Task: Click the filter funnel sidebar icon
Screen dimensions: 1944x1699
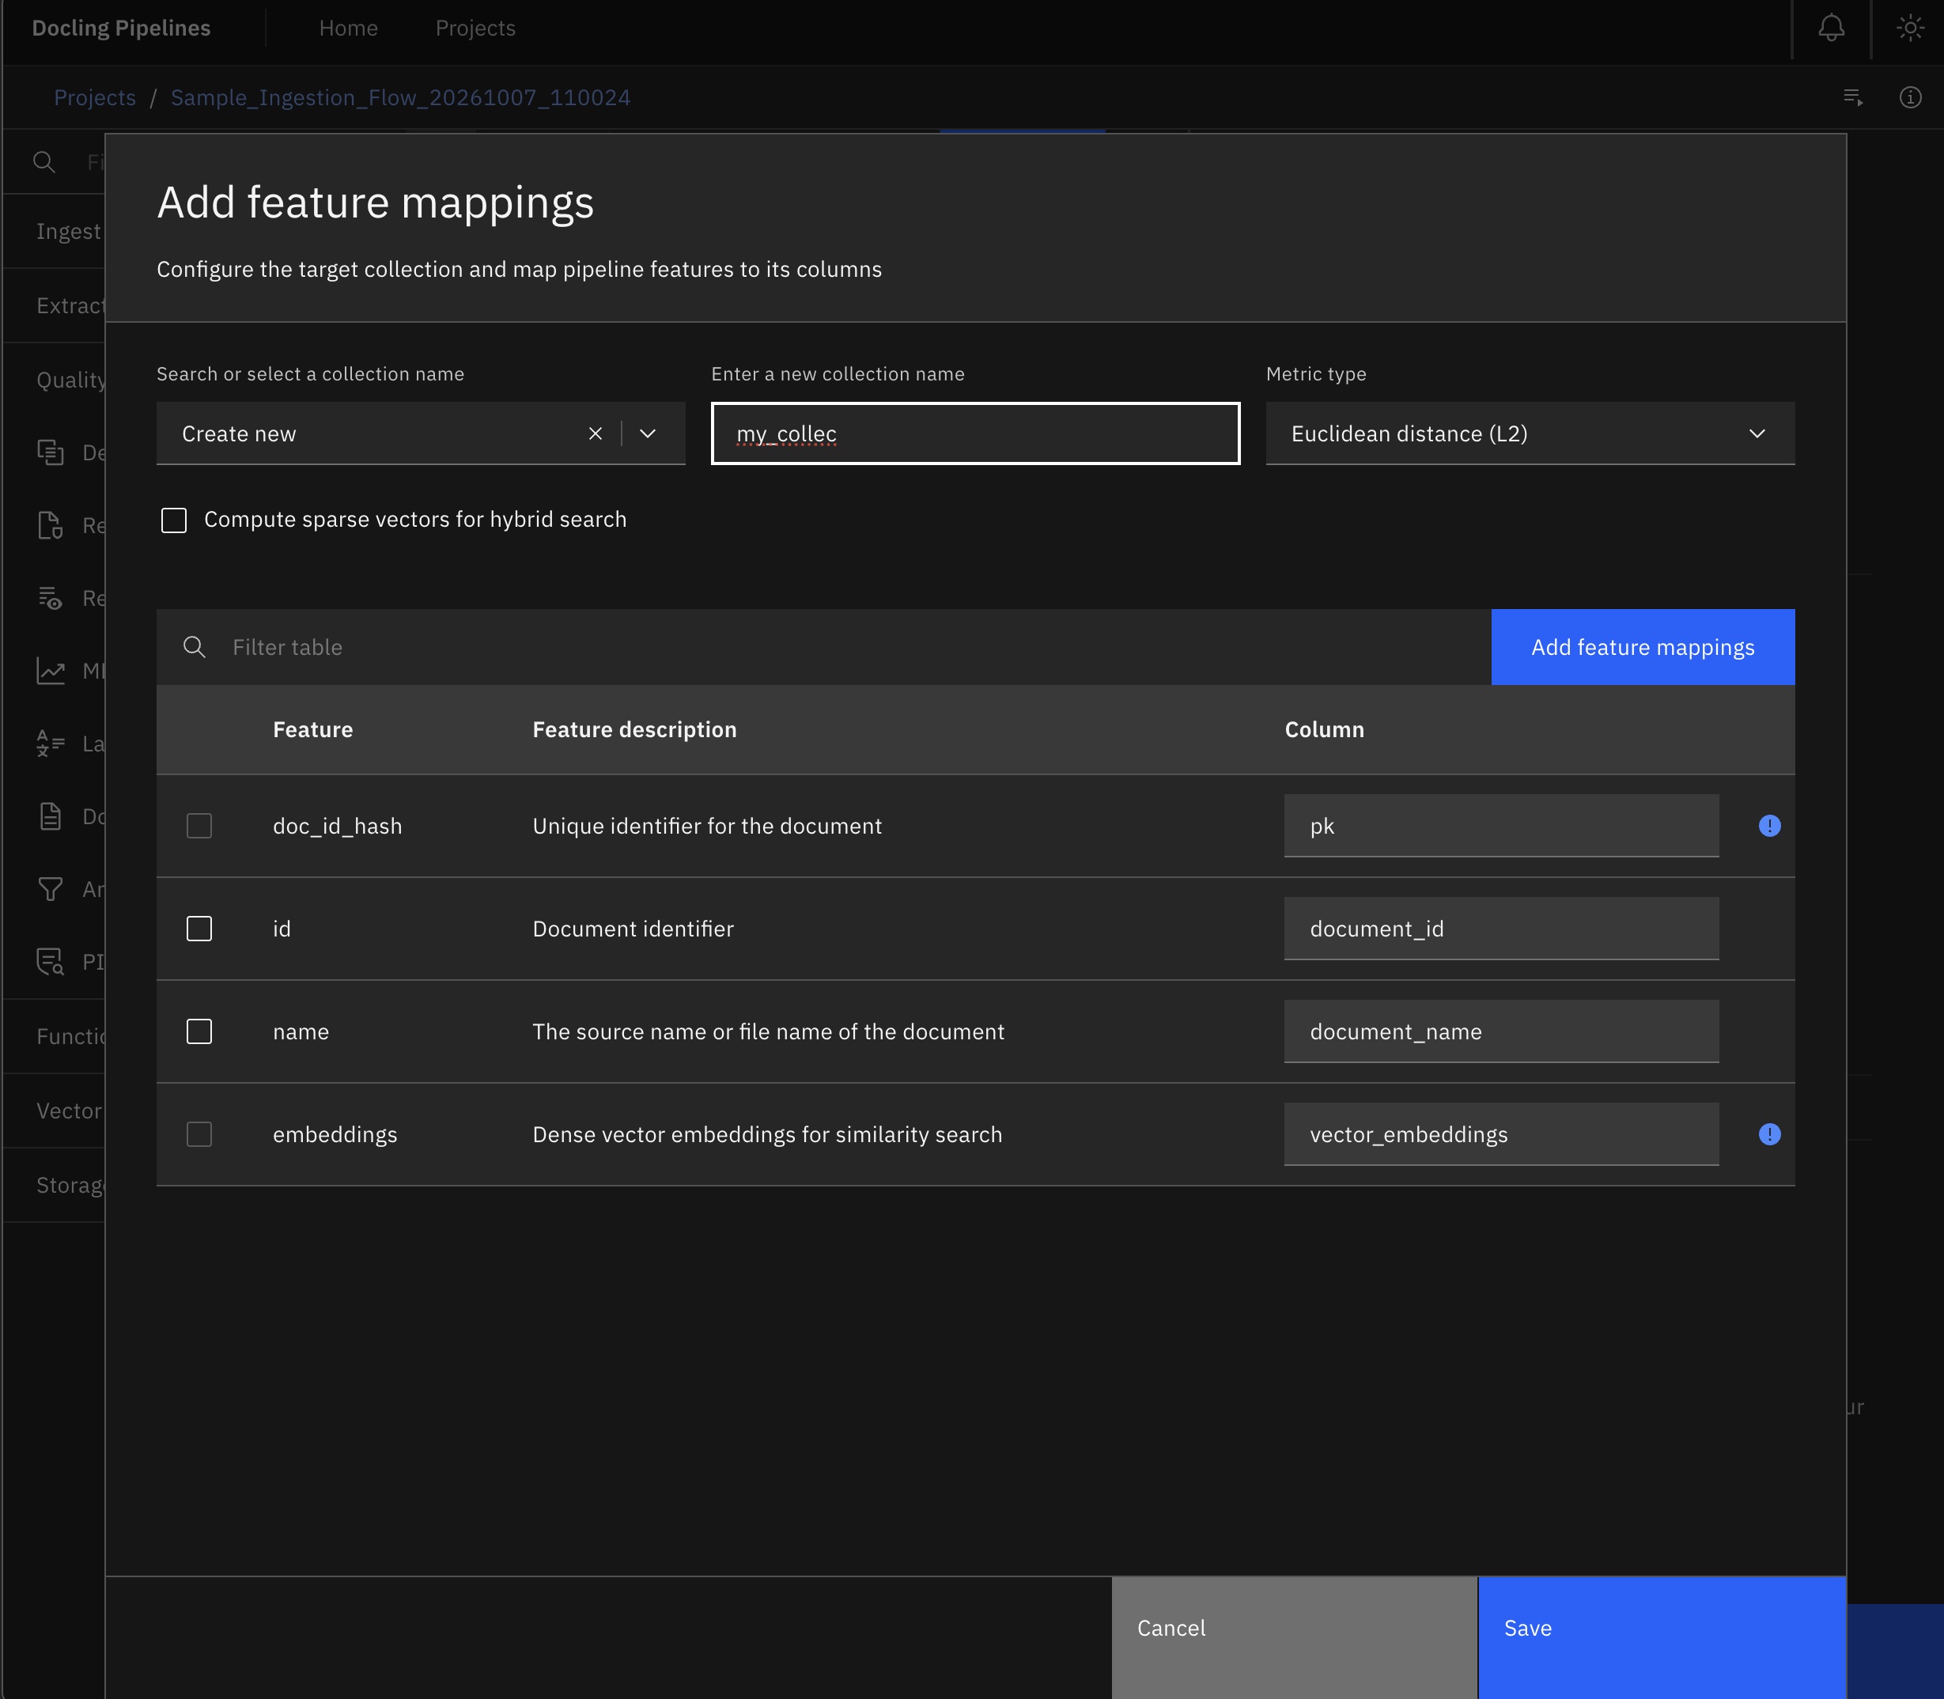Action: coord(51,889)
